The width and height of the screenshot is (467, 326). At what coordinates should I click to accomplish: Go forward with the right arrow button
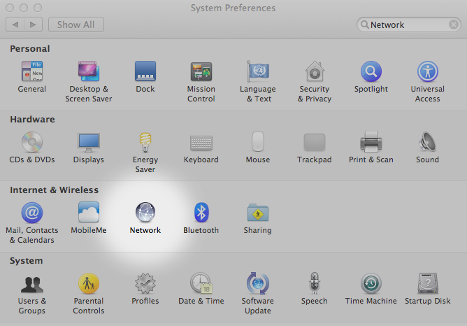pos(33,24)
